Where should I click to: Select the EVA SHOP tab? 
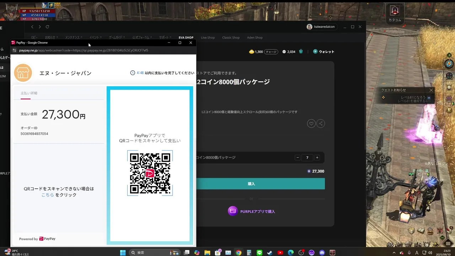click(186, 37)
